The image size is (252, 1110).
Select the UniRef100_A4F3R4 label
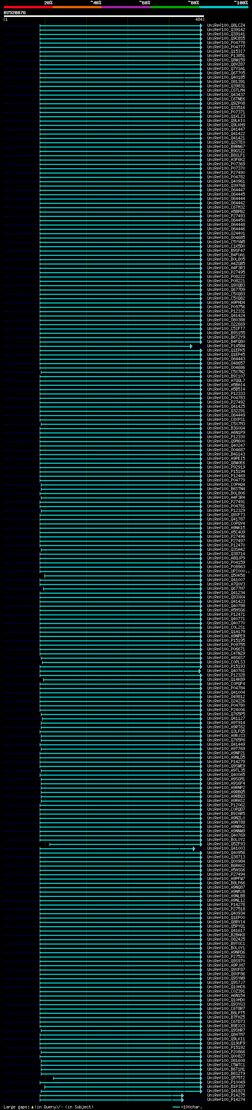[226, 497]
